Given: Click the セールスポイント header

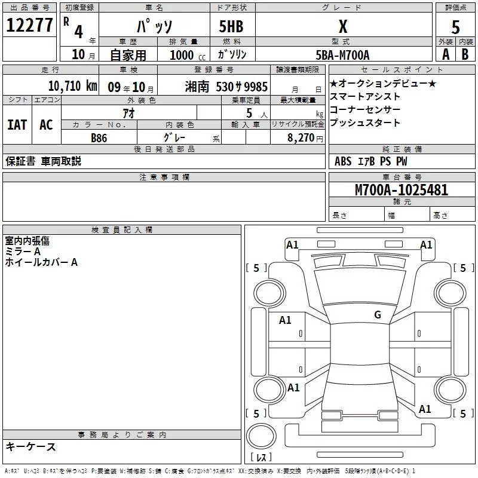Looking at the screenshot, I should point(402,69).
